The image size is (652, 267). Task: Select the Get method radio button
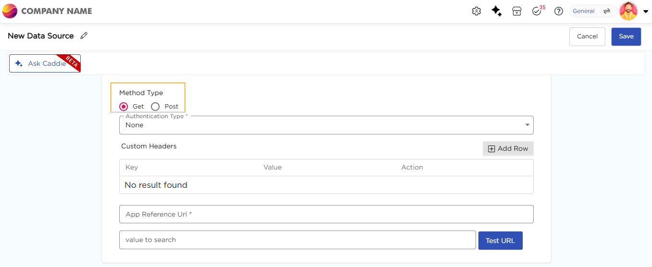(x=124, y=107)
